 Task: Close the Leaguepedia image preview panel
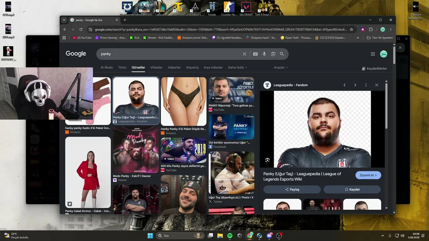point(377,85)
